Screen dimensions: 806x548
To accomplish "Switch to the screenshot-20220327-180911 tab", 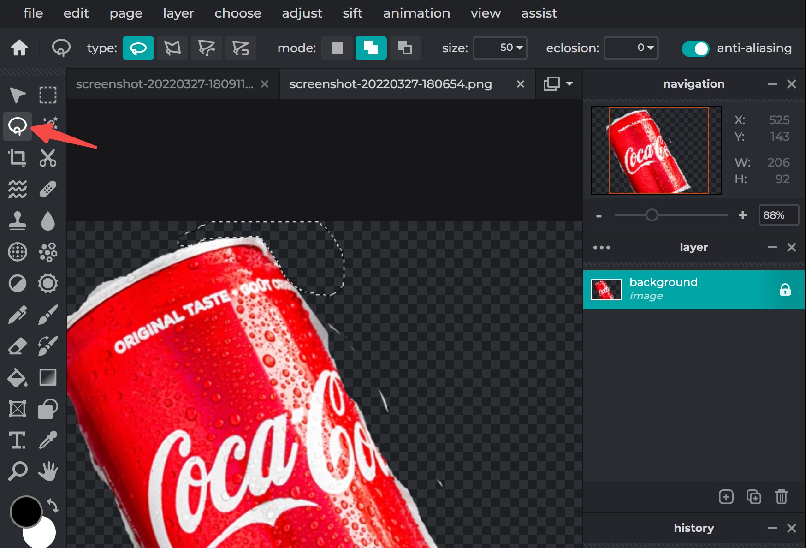I will (x=165, y=84).
